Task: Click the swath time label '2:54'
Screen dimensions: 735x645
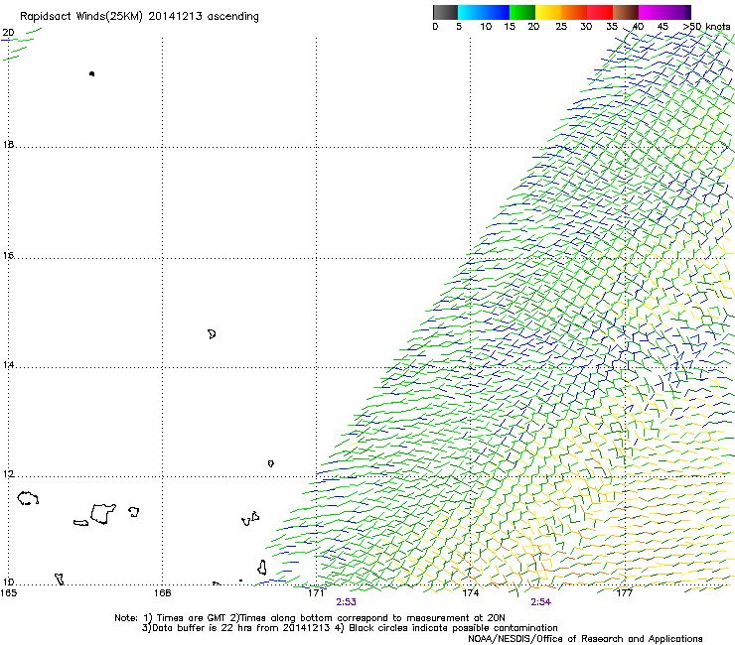Action: pyautogui.click(x=540, y=602)
